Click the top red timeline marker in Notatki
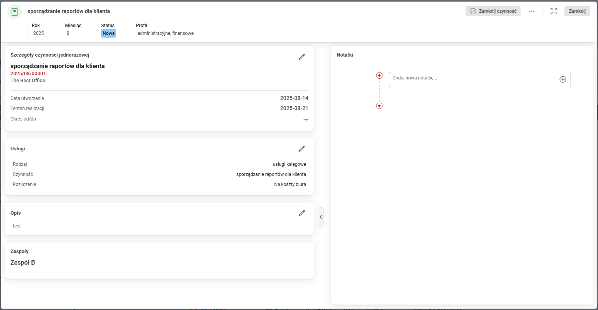598x310 pixels. [x=379, y=76]
